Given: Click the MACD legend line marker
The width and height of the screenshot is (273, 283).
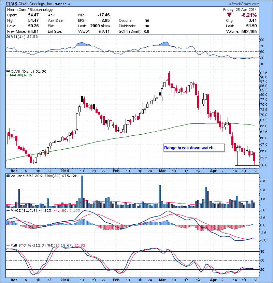Looking at the screenshot, I should pyautogui.click(x=8, y=210).
